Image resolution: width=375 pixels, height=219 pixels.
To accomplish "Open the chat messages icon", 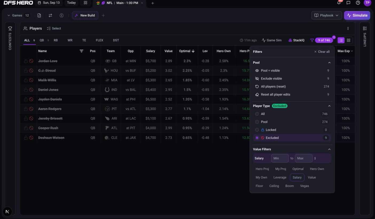I will click(348, 3).
